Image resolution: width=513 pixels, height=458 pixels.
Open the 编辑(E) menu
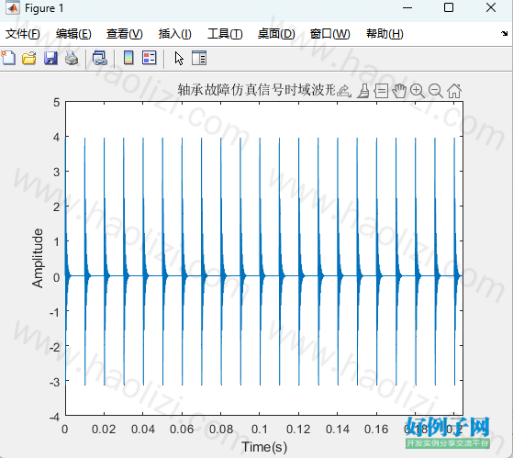point(73,34)
